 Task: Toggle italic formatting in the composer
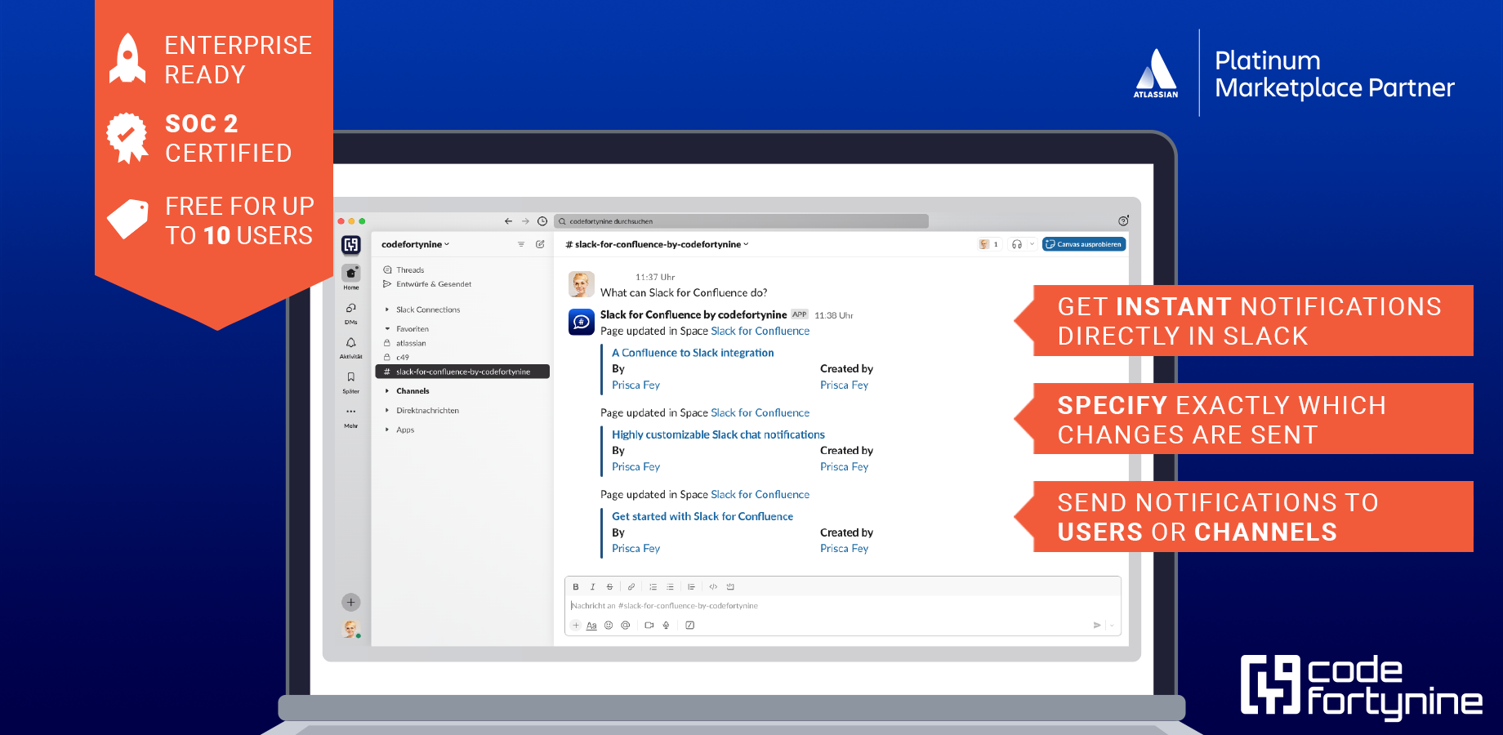[593, 586]
